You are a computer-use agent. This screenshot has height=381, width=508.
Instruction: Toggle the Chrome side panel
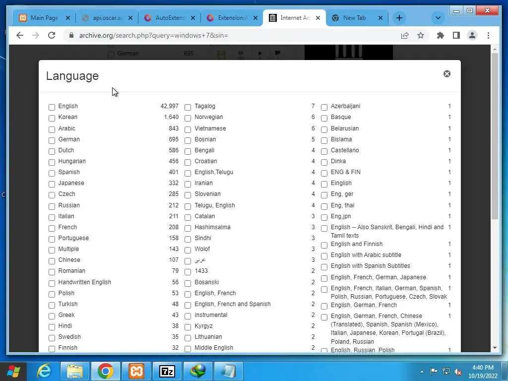point(456,35)
